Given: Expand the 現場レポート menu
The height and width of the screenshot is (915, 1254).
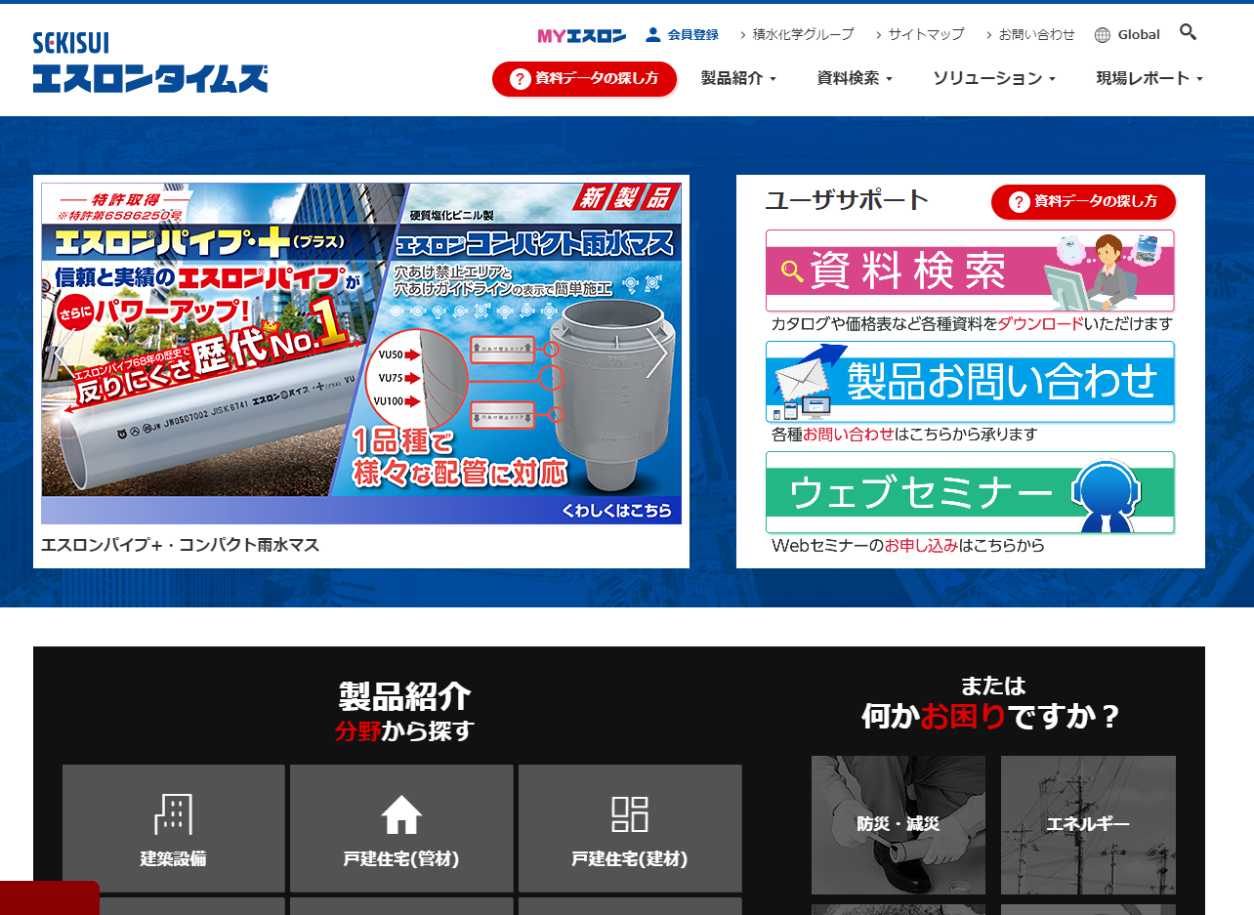Looking at the screenshot, I should pos(1149,78).
